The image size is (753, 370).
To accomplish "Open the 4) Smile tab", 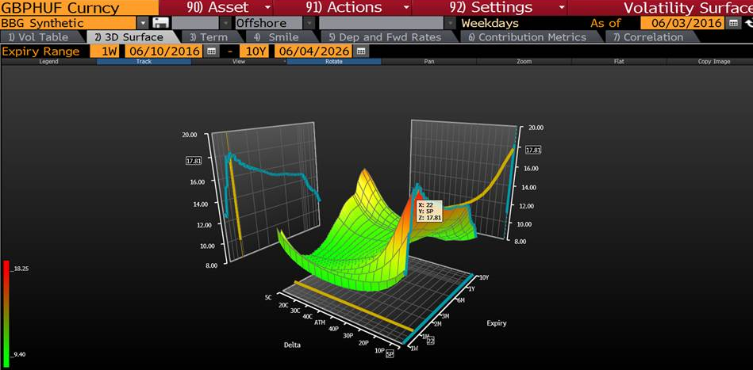I will coord(276,37).
